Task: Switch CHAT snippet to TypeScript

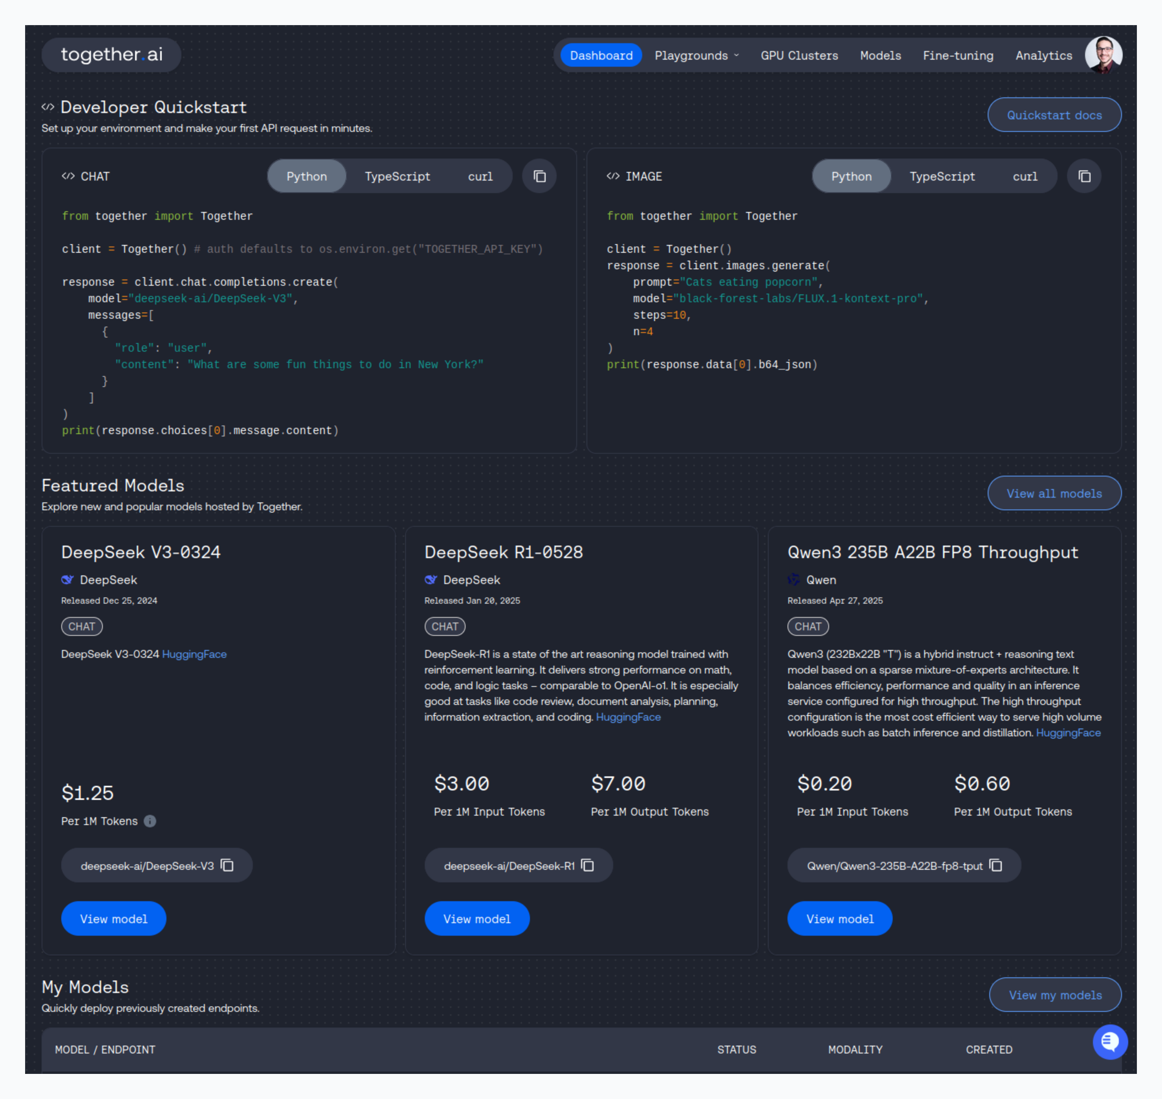Action: (x=397, y=176)
